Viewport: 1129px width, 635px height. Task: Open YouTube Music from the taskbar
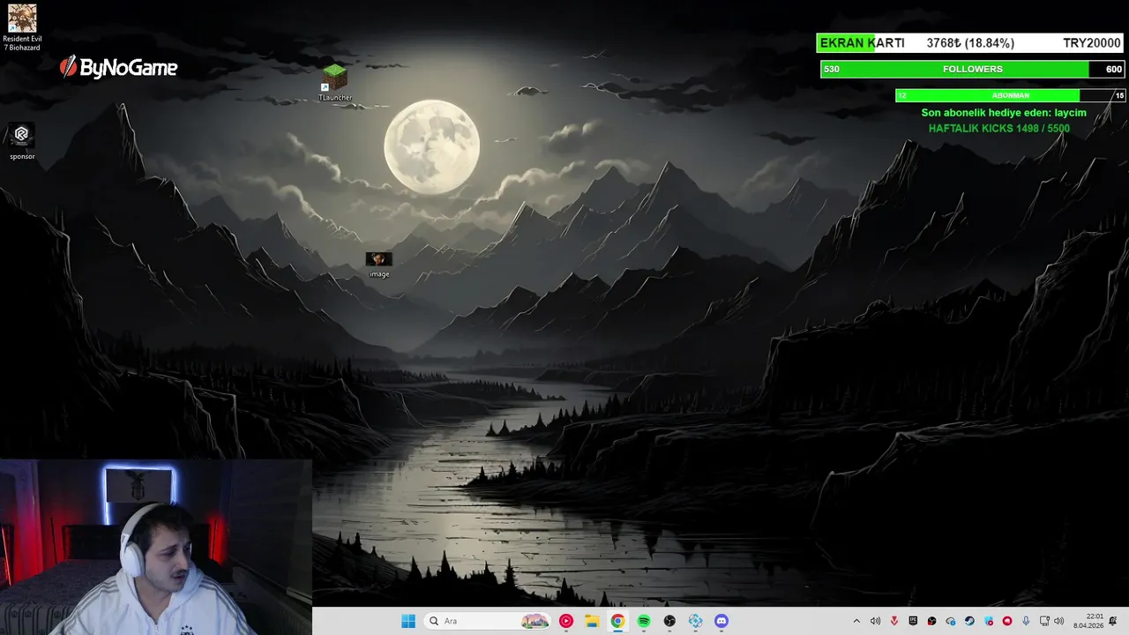click(x=566, y=621)
